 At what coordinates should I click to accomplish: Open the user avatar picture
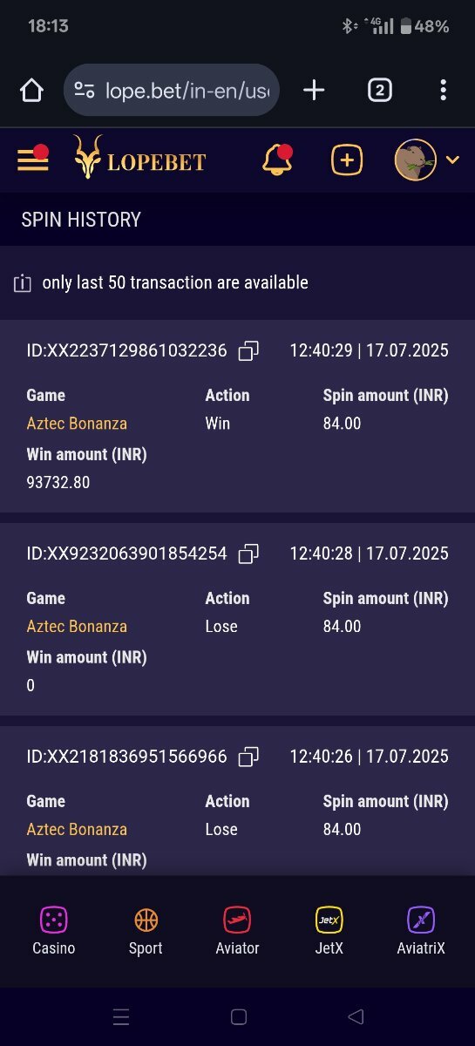[x=416, y=160]
